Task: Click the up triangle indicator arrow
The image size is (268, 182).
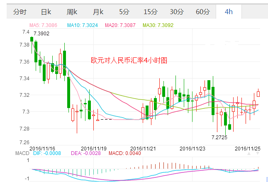Action: [250, 153]
